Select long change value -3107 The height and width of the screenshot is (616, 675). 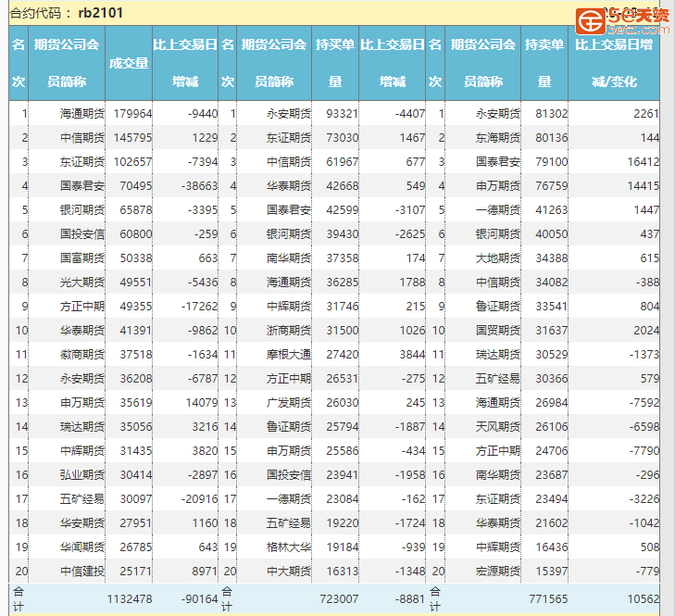point(410,210)
